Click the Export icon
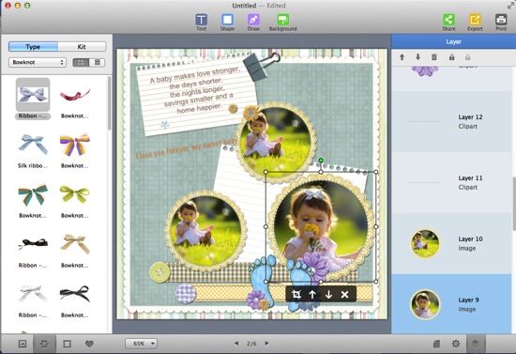This screenshot has height=354, width=516. 475,23
